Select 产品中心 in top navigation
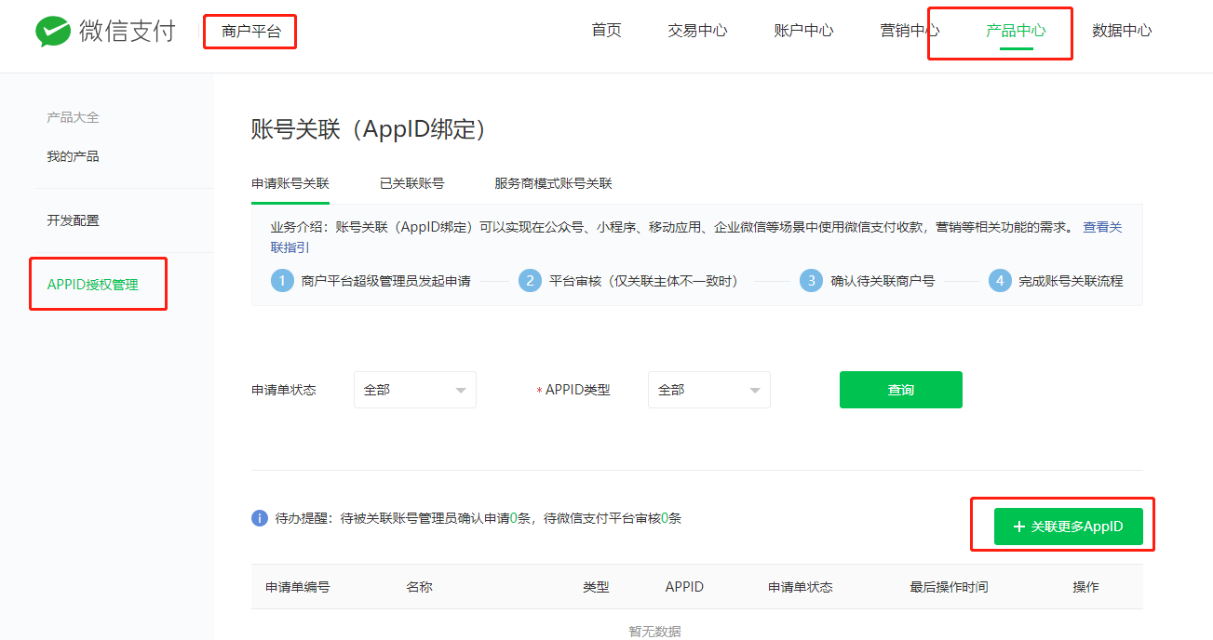Screen dimensions: 1213x640 point(1016,31)
